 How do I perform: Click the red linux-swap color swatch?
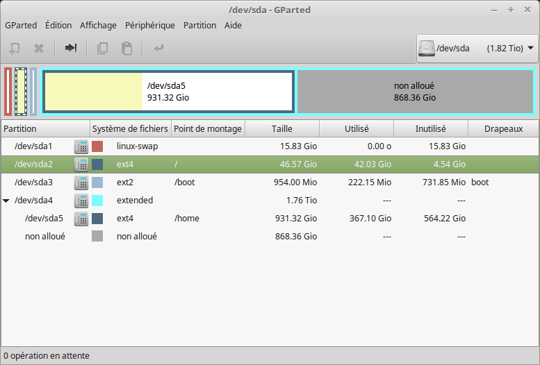pyautogui.click(x=97, y=146)
